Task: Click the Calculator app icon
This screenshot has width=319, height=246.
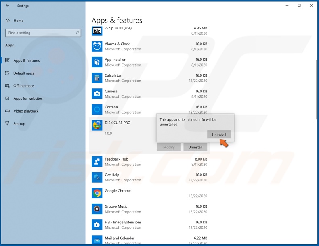Action: click(97, 78)
